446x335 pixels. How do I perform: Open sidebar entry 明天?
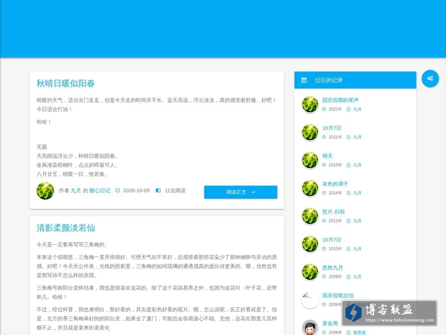(327, 156)
